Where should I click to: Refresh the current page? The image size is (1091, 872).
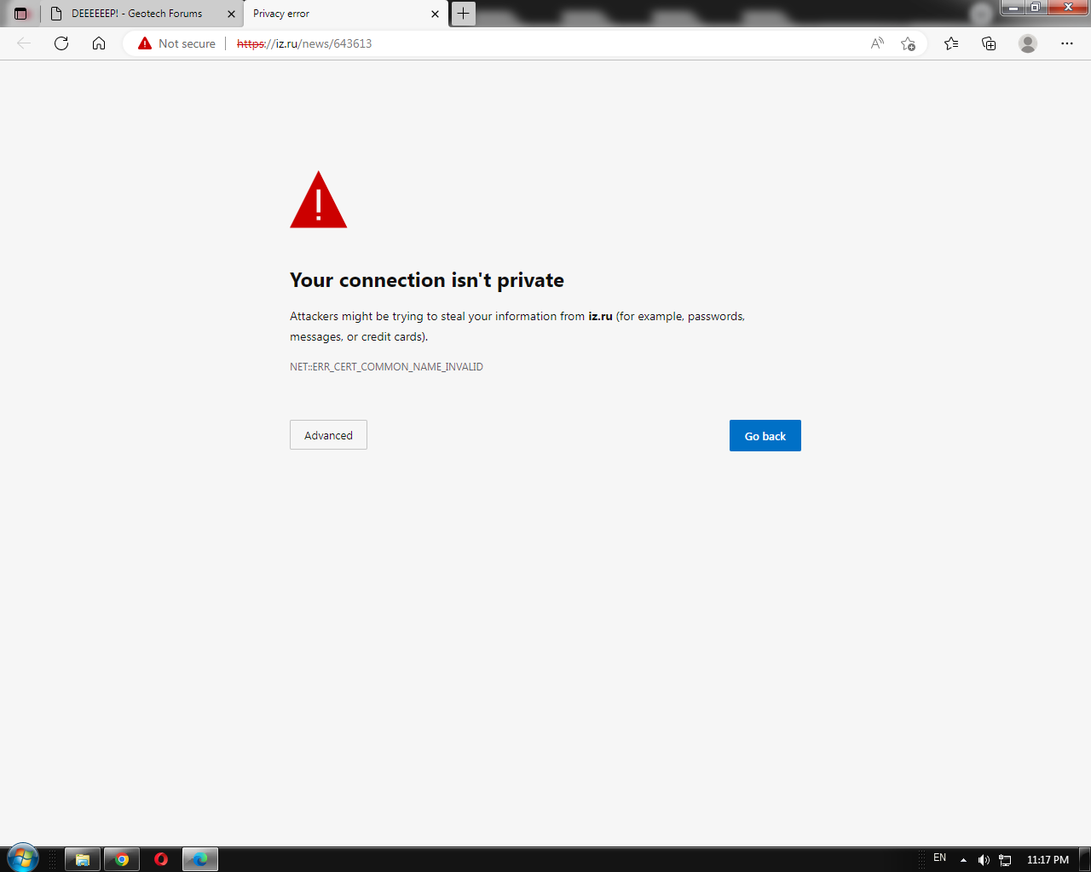click(61, 43)
